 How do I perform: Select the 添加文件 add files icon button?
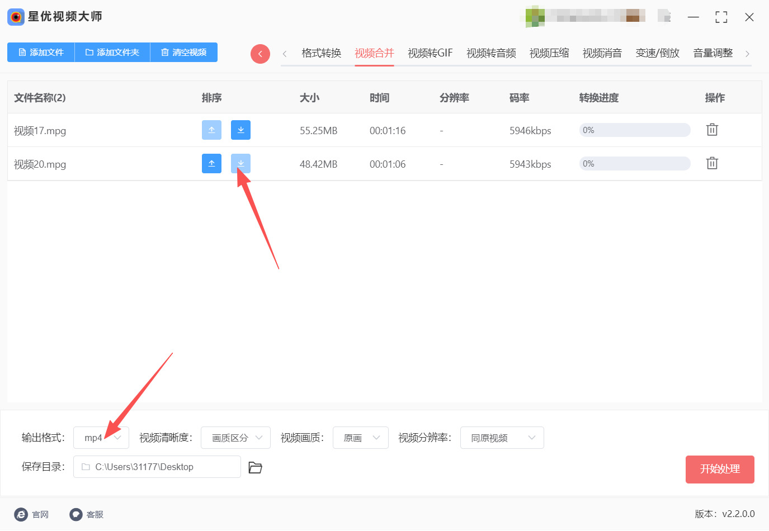(x=41, y=52)
